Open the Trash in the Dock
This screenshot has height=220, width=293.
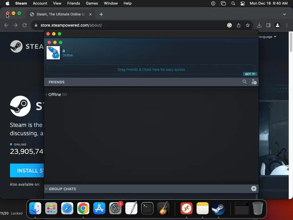[x=258, y=208]
